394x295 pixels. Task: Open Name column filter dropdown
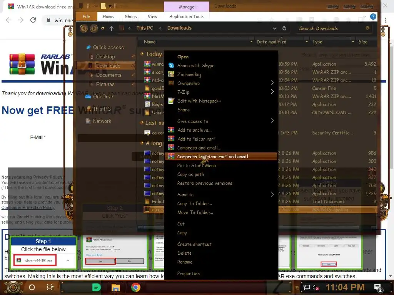tap(251, 41)
